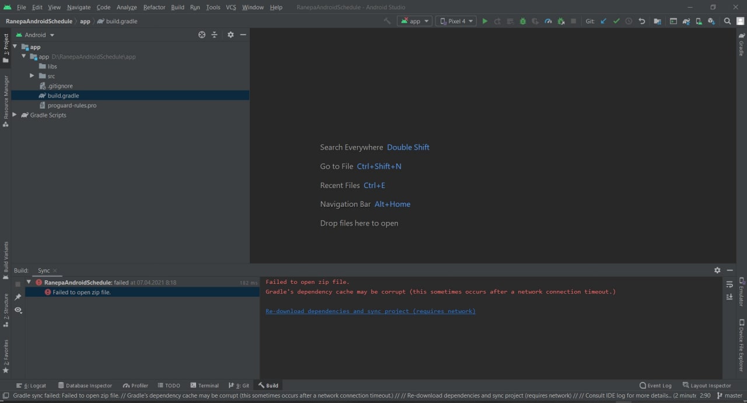Click the stop square in Build panel

click(x=18, y=284)
